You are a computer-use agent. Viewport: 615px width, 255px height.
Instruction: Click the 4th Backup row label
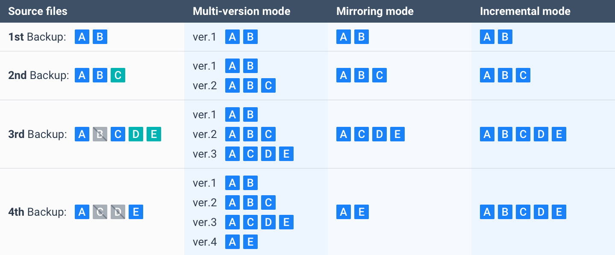pos(37,212)
